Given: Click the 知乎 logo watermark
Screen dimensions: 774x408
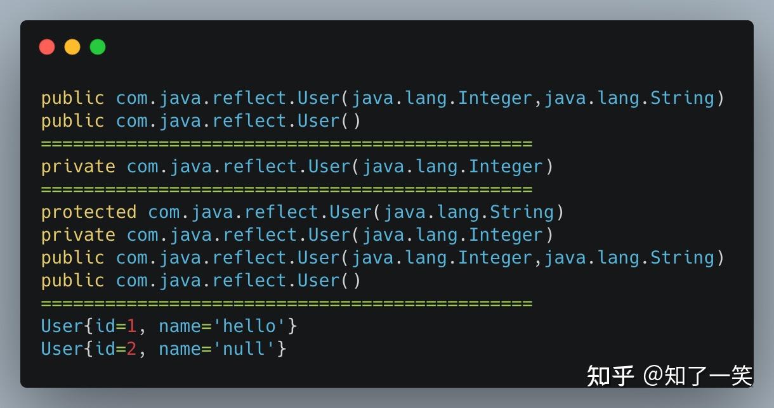Looking at the screenshot, I should tap(610, 375).
